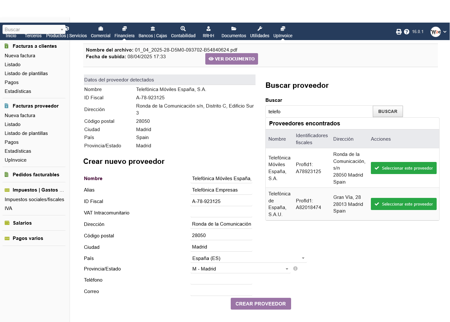Go to the Inicio menu
The image size is (450, 322).
(11, 36)
